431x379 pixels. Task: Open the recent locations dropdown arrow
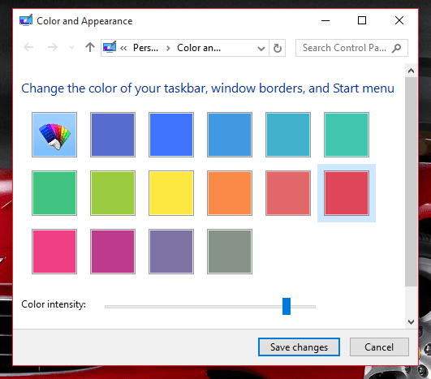coord(71,48)
